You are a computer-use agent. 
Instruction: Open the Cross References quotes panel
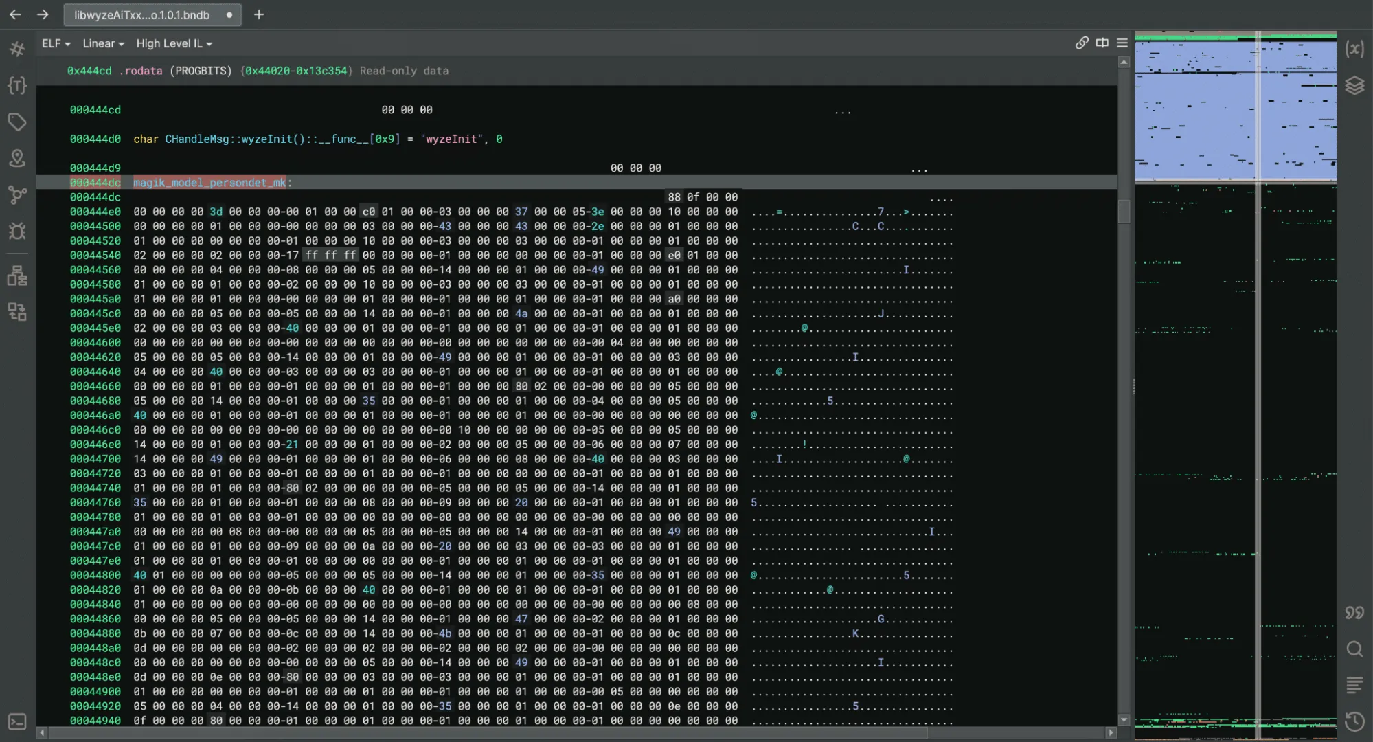(x=1354, y=613)
